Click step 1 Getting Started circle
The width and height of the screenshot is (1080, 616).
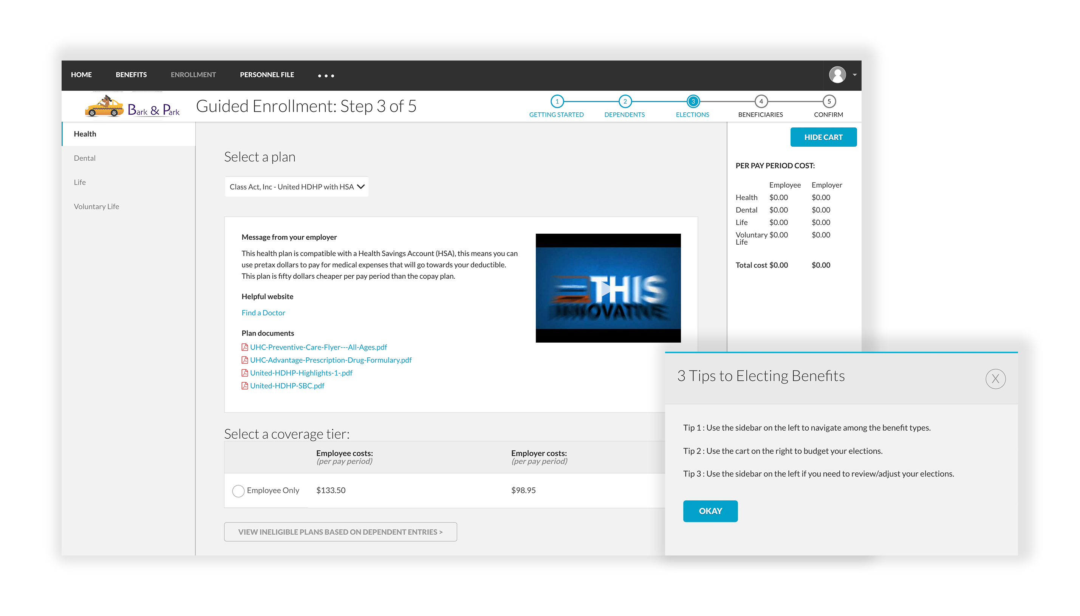tap(557, 102)
